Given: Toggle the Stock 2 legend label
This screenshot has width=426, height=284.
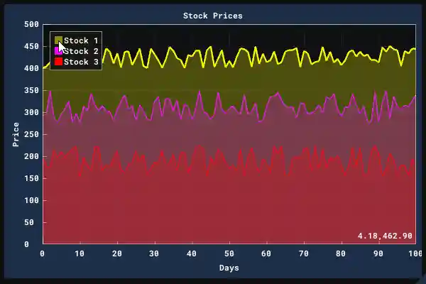Looking at the screenshot, I should coord(81,51).
